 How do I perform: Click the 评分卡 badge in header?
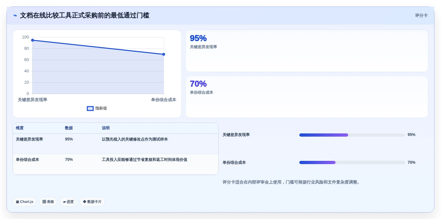421,16
